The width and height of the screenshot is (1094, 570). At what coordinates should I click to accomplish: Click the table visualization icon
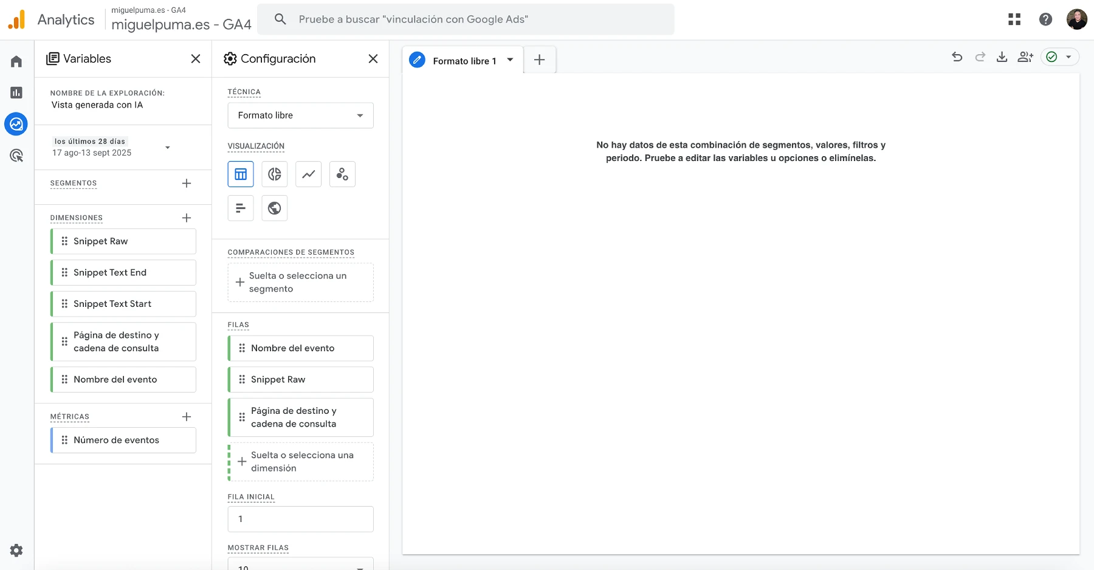click(241, 174)
